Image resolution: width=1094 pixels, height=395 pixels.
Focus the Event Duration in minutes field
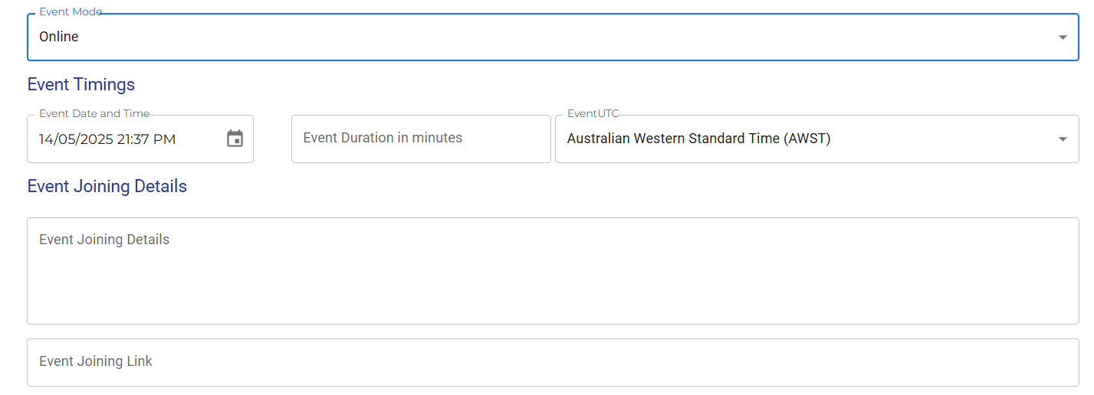(x=420, y=139)
